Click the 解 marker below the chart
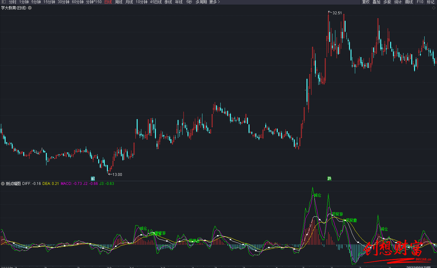 coord(93,179)
